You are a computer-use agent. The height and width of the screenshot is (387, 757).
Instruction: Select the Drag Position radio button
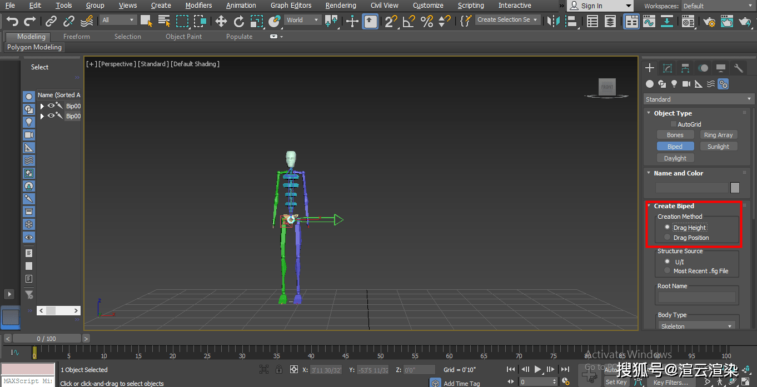click(667, 237)
